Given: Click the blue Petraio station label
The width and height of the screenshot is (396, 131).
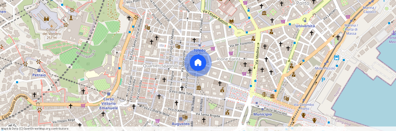Looking at the screenshot, I should pos(39,75).
